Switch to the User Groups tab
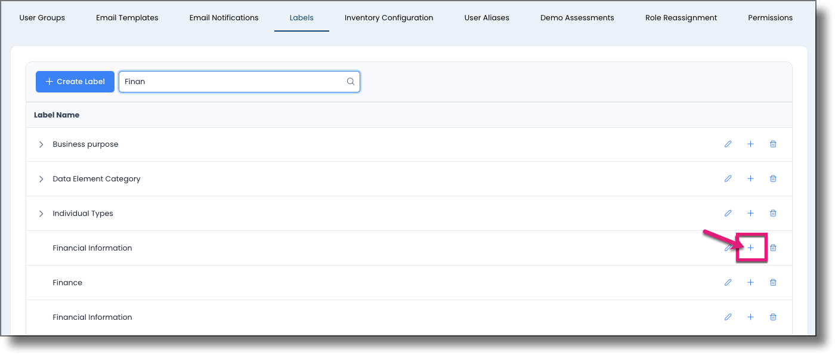The width and height of the screenshot is (835, 355). pos(42,18)
